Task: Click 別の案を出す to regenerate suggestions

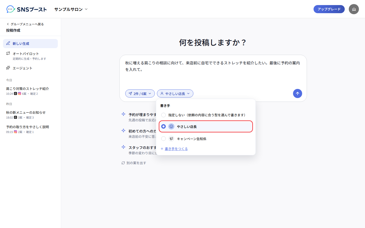Action: [x=134, y=163]
